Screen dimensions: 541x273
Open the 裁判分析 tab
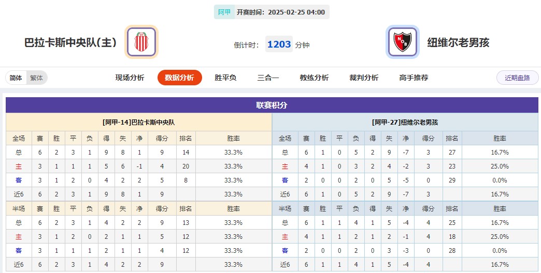tap(364, 78)
